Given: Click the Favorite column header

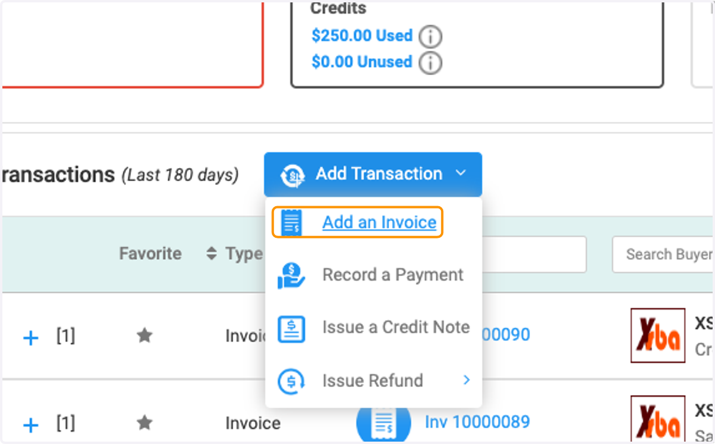Looking at the screenshot, I should [x=150, y=253].
